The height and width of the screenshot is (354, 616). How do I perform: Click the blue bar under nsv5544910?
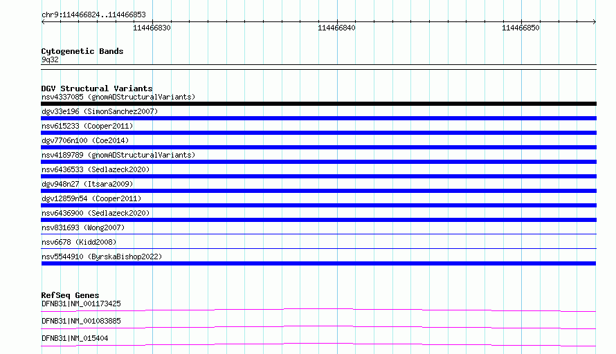pyautogui.click(x=318, y=263)
